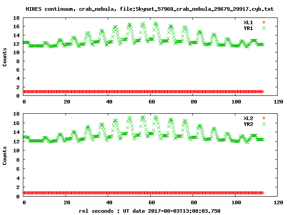
Task: Click the plot title containing the file name Skynet_57968_crab_nebula
Action: (x=149, y=9)
